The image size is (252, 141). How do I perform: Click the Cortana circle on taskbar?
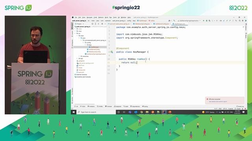[x=119, y=112]
